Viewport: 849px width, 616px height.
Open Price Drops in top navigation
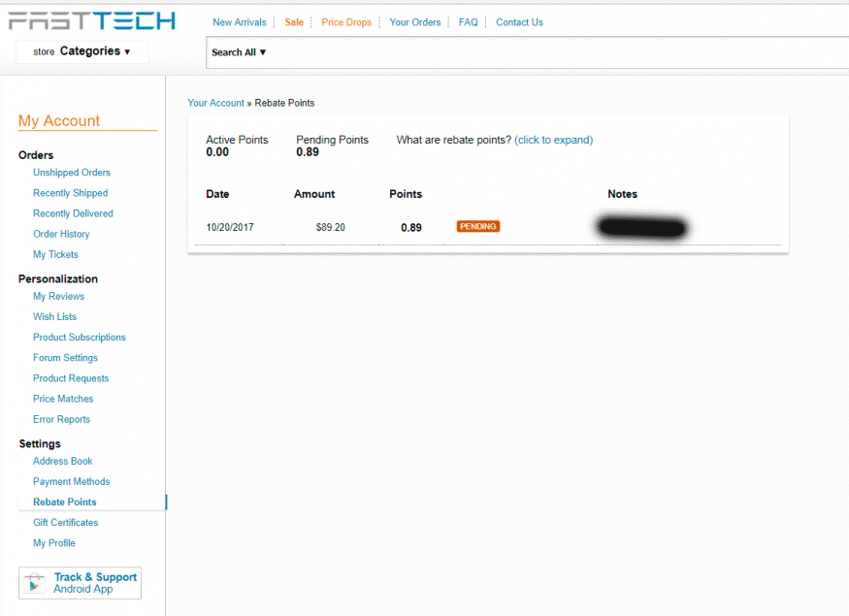346,22
